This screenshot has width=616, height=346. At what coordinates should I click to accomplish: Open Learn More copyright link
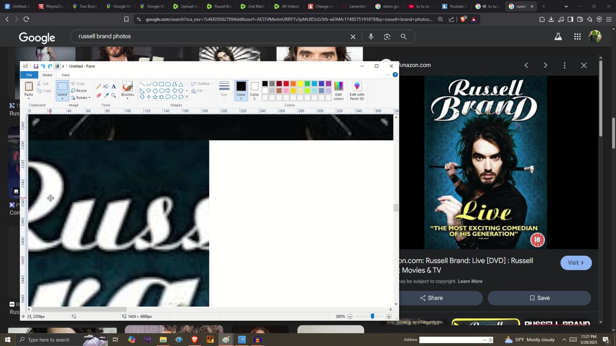[470, 281]
